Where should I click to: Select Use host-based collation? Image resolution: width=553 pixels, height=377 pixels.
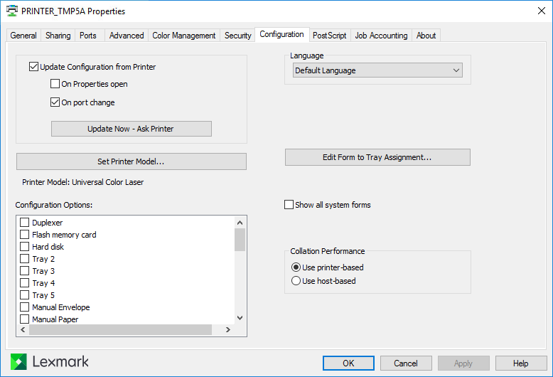point(296,281)
